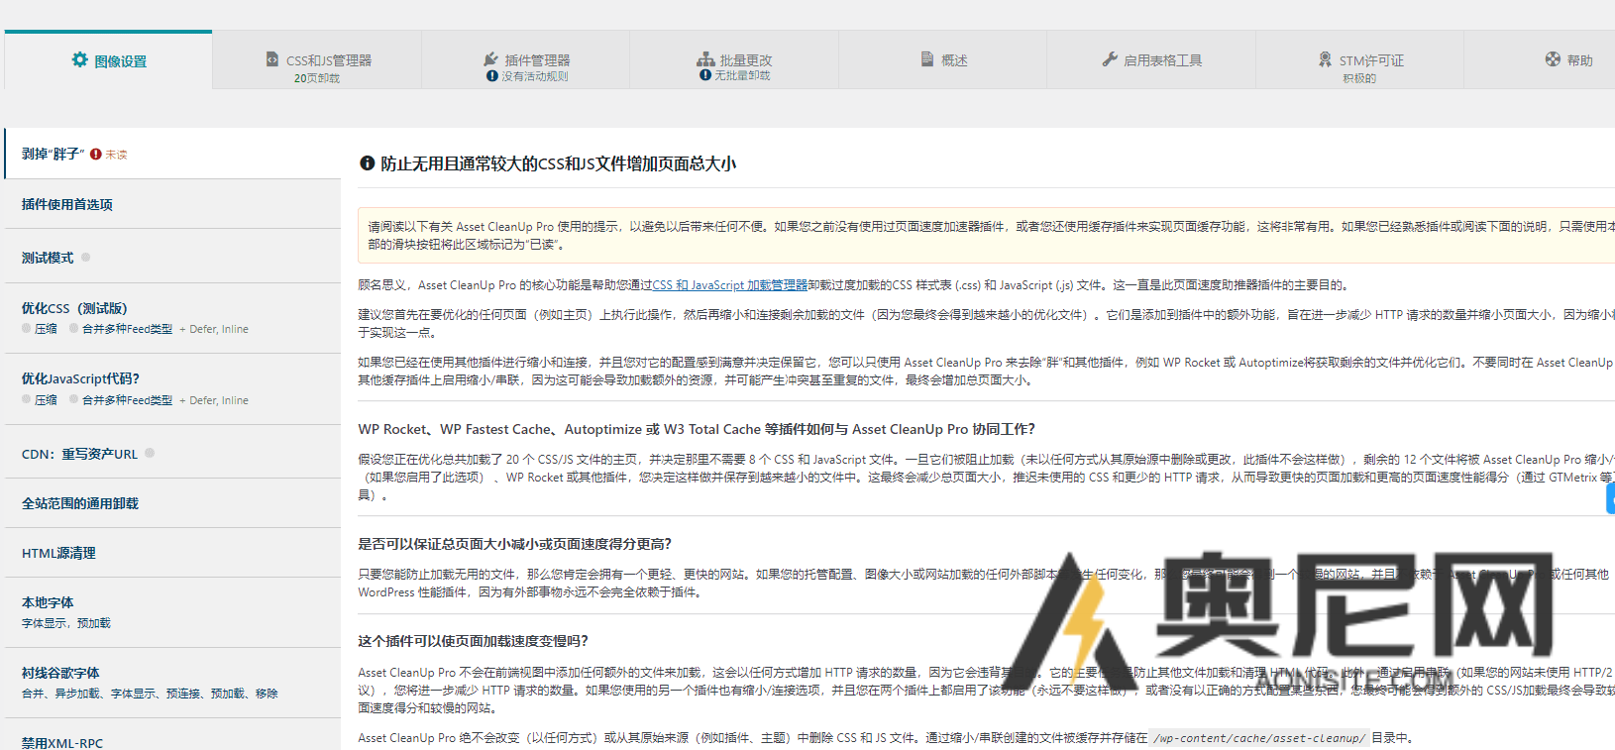Click "+ Defer, Inline" under 优化CSS
Screen dimensions: 1615x750
click(214, 329)
